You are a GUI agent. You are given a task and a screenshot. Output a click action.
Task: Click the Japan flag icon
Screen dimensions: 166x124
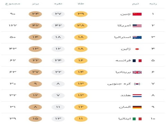(x=137, y=49)
